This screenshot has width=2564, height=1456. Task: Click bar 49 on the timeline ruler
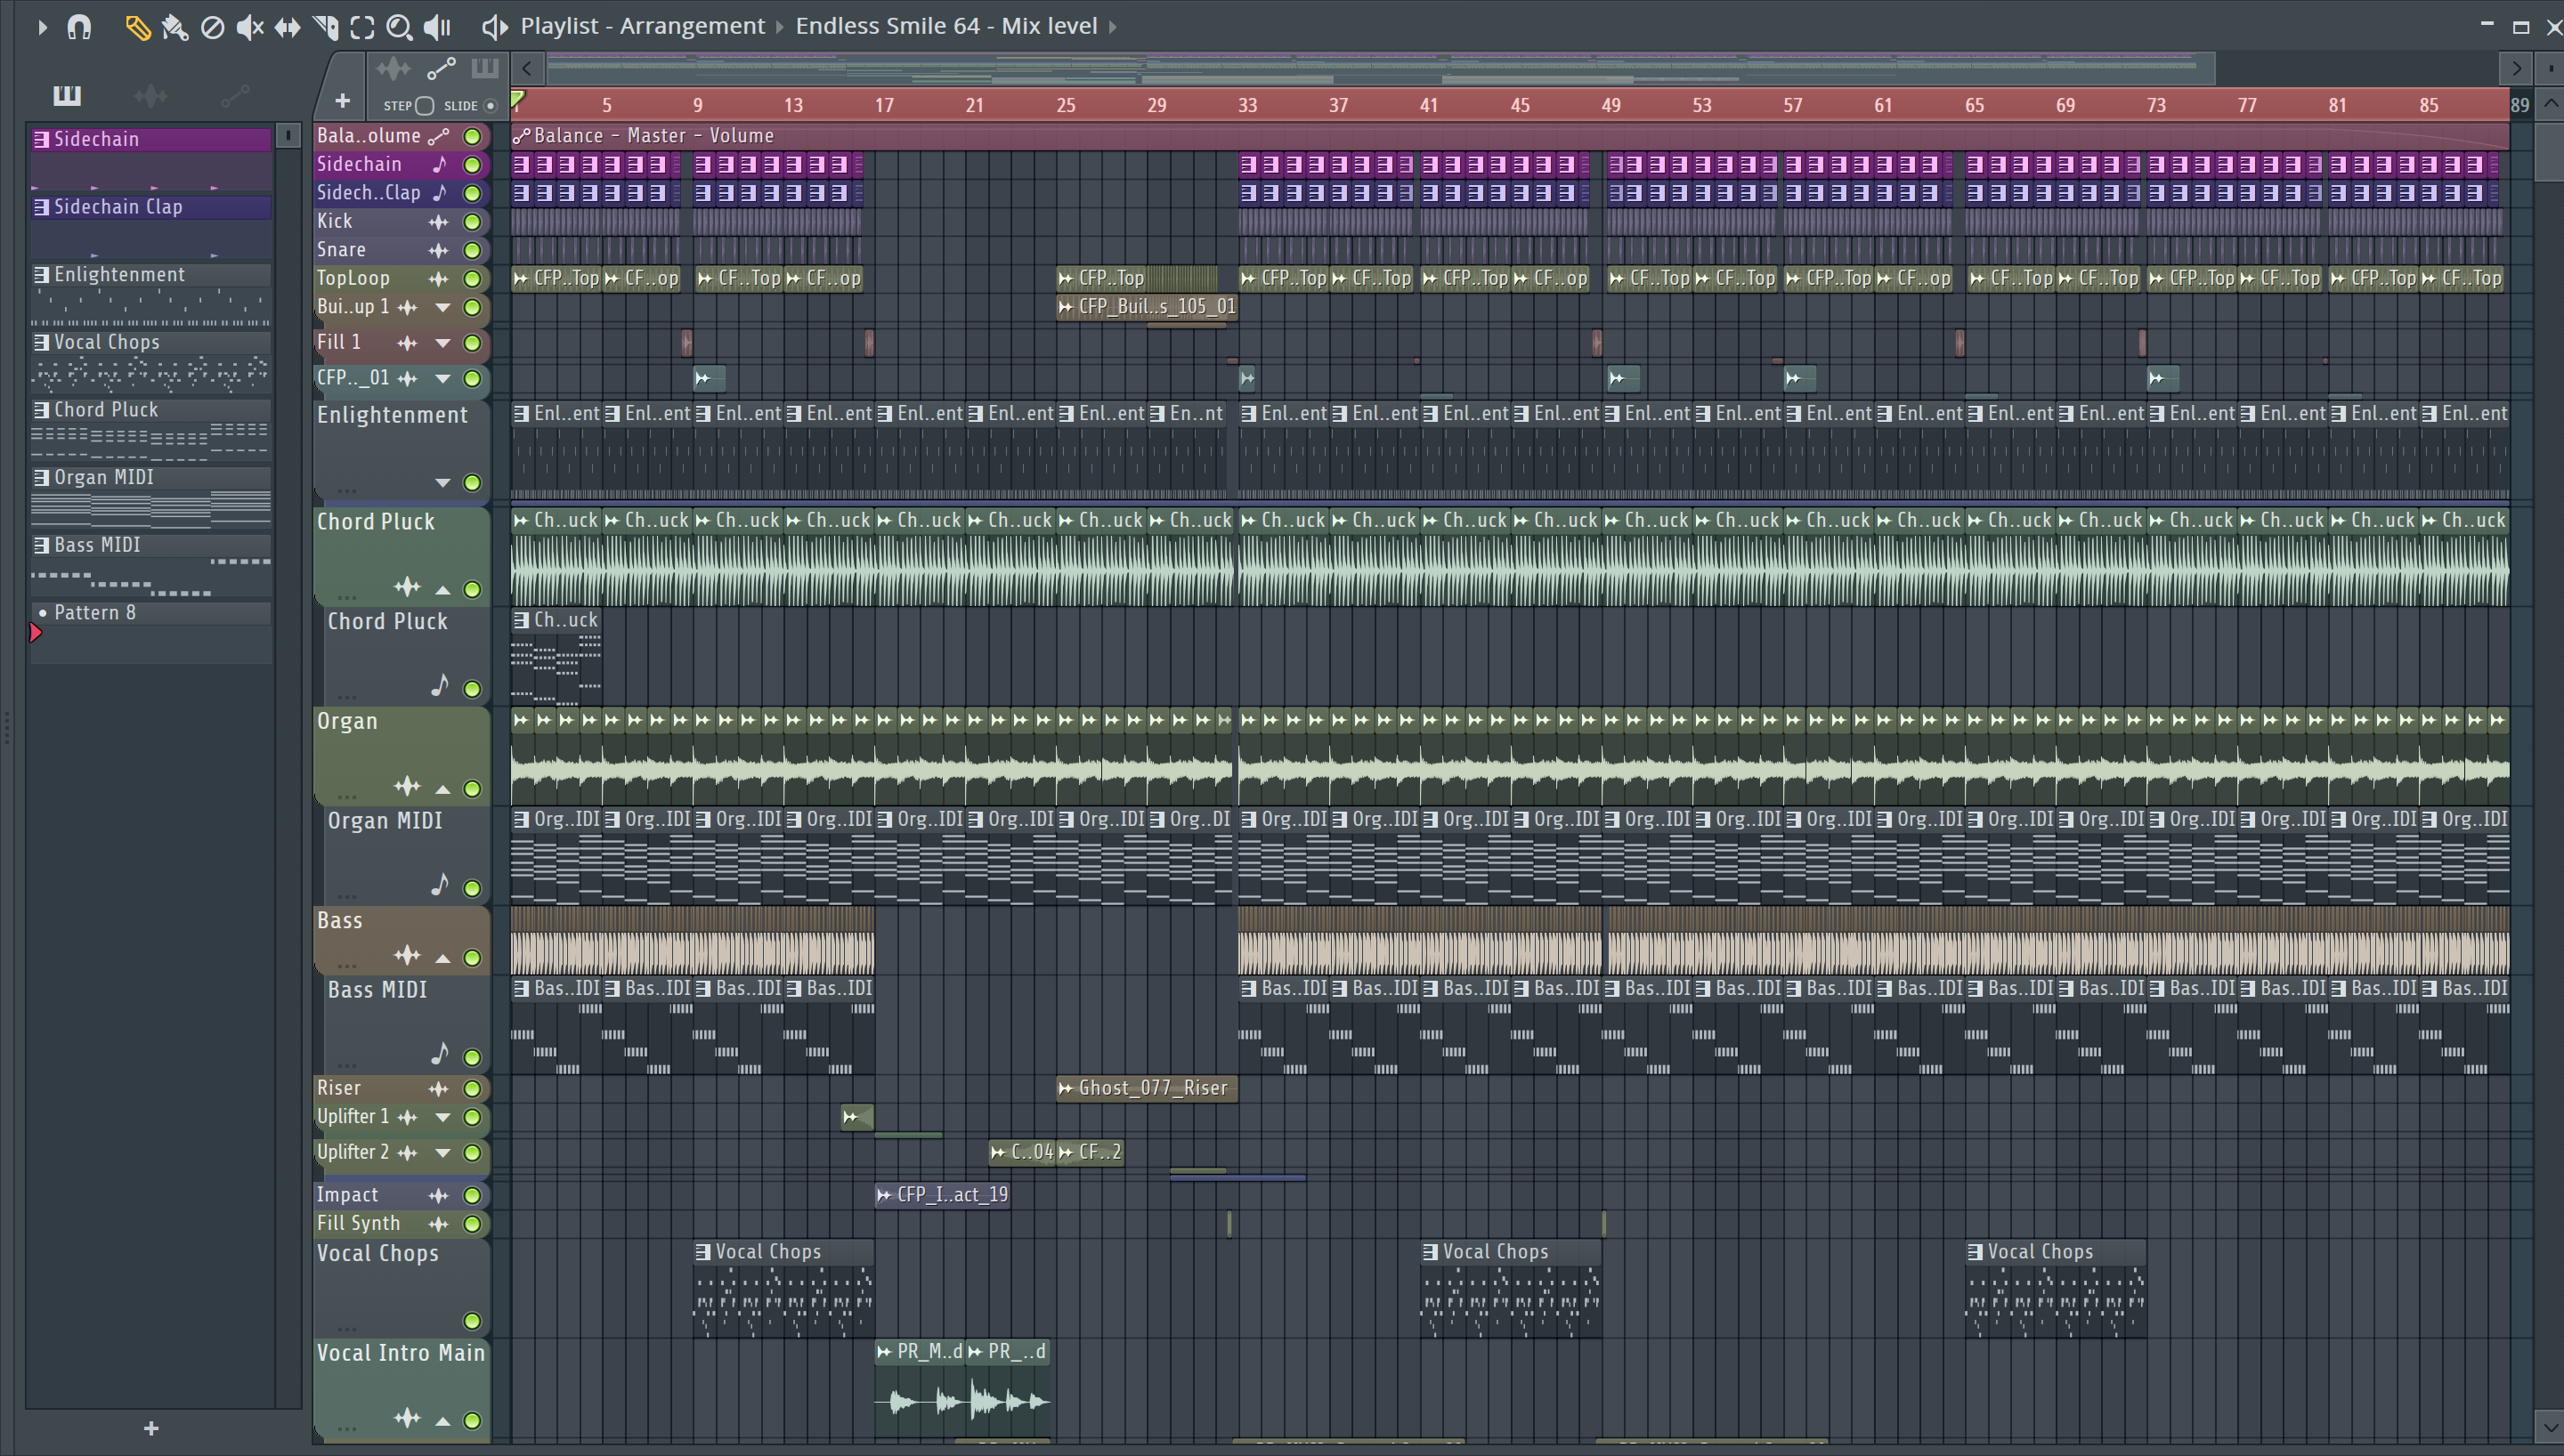(x=1611, y=105)
